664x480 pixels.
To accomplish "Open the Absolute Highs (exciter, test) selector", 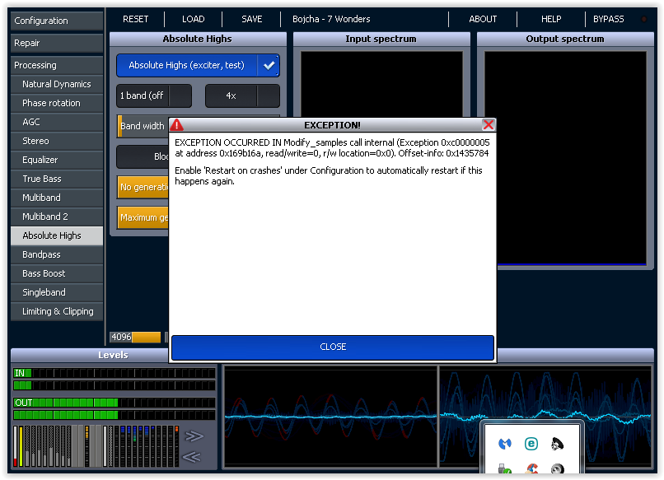I will click(187, 65).
